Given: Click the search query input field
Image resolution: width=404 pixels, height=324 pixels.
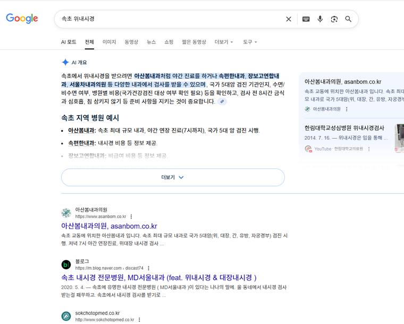Looking at the screenshot, I should (x=170, y=19).
